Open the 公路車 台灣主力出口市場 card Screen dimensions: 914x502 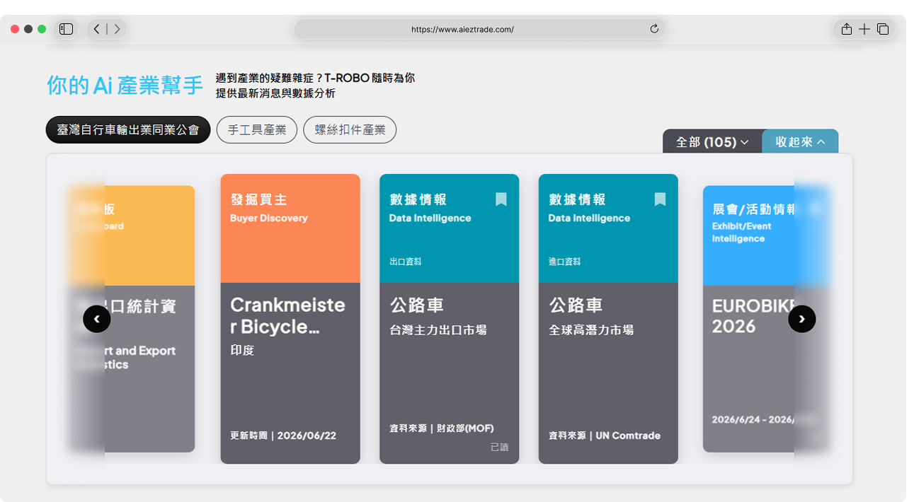point(450,319)
